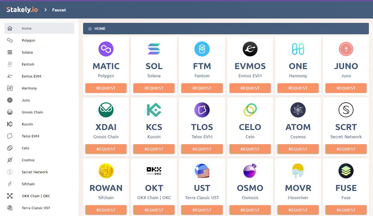Viewport: 373px width, 216px height.
Task: Click the Sifchain sidebar icon
Action: pyautogui.click(x=10, y=184)
